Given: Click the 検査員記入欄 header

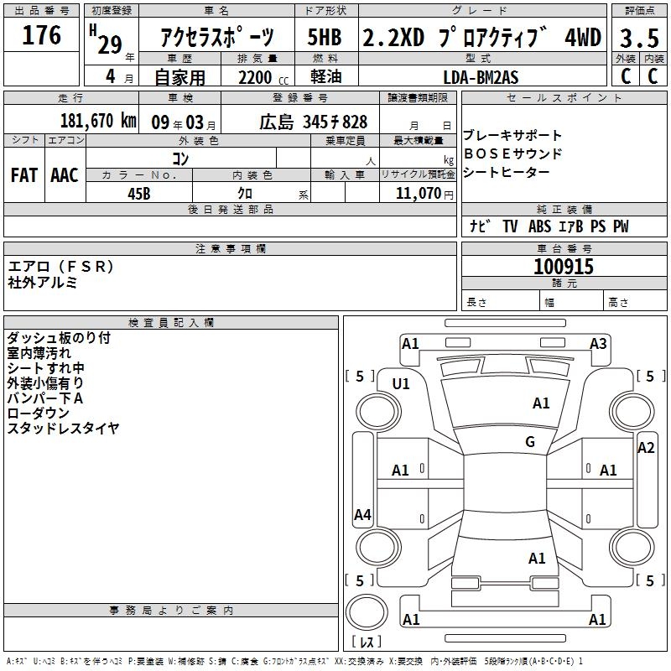Looking at the screenshot, I should tap(171, 323).
